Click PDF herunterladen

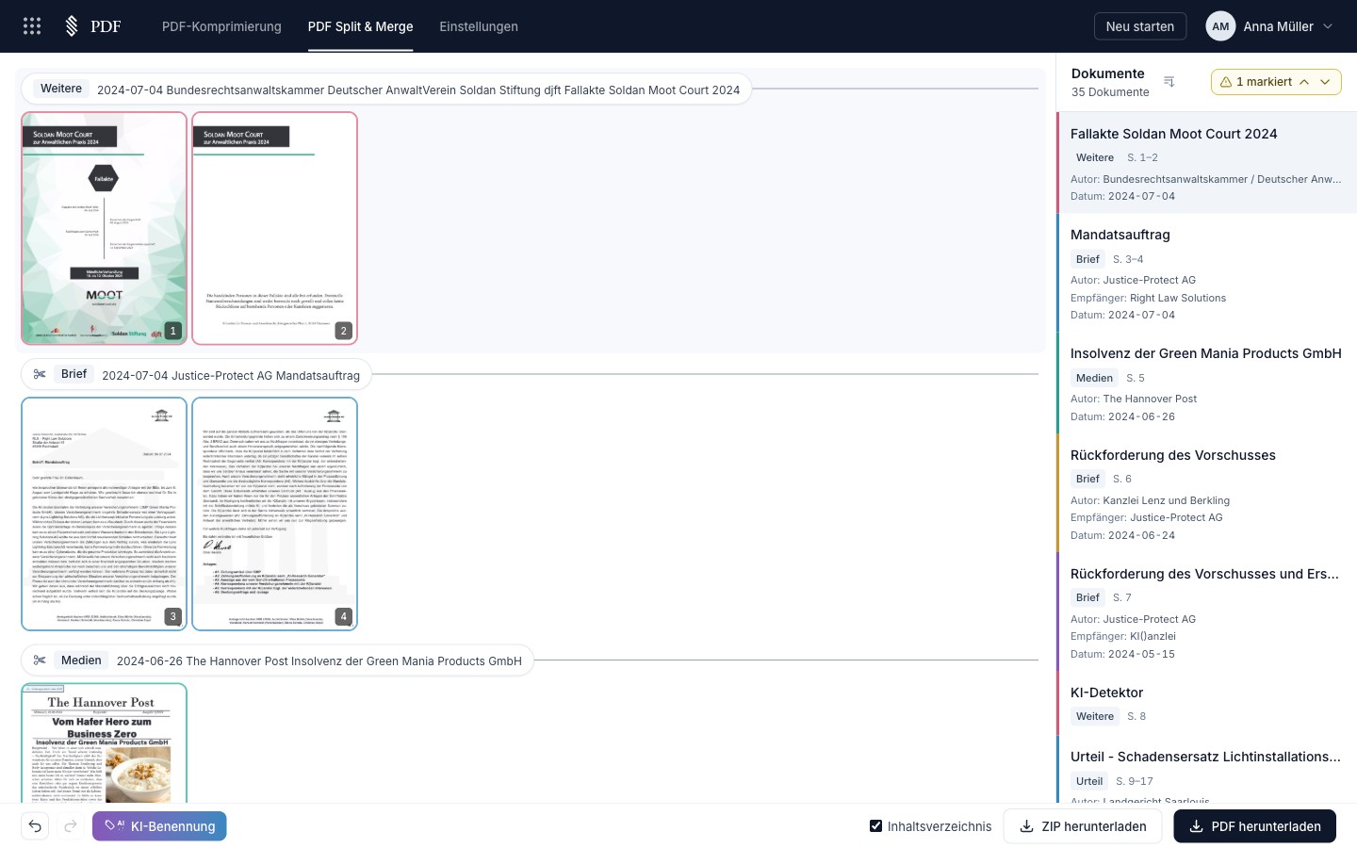tap(1254, 826)
